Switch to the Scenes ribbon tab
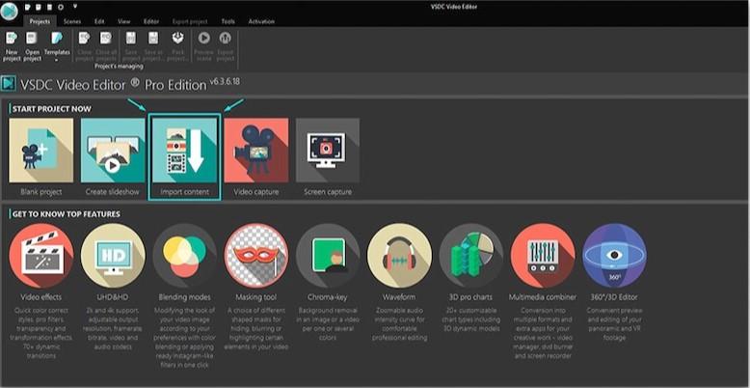 tap(72, 21)
